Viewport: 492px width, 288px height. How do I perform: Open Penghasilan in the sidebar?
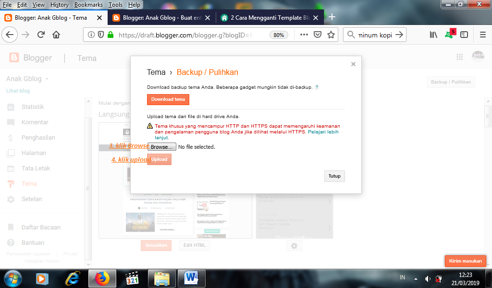pyautogui.click(x=38, y=138)
